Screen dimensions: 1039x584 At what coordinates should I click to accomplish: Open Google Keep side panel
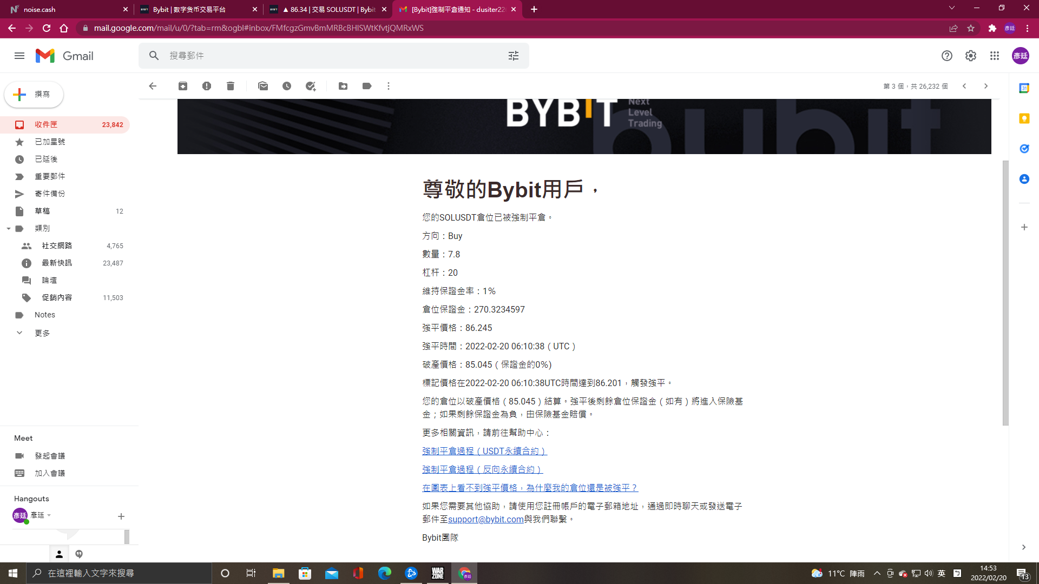(x=1024, y=118)
